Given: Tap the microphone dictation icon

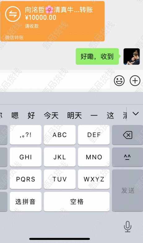Looking at the screenshot, I should [x=128, y=226].
